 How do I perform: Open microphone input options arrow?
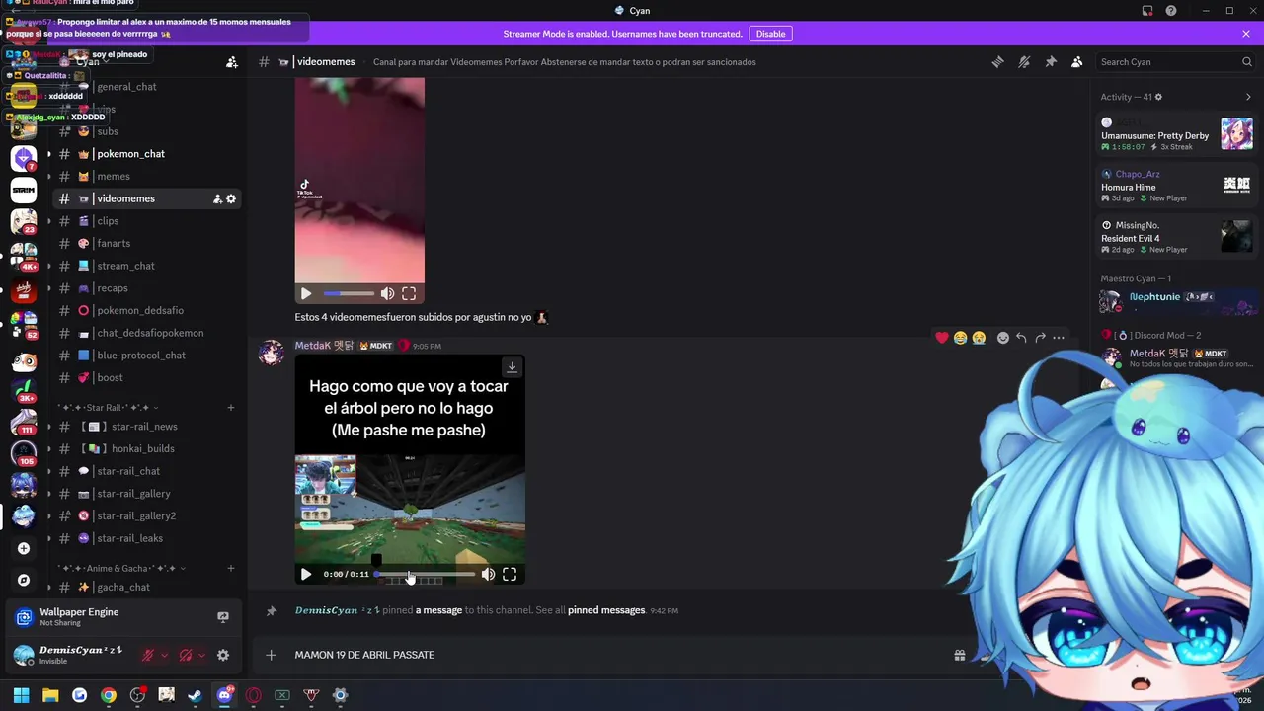(x=164, y=655)
